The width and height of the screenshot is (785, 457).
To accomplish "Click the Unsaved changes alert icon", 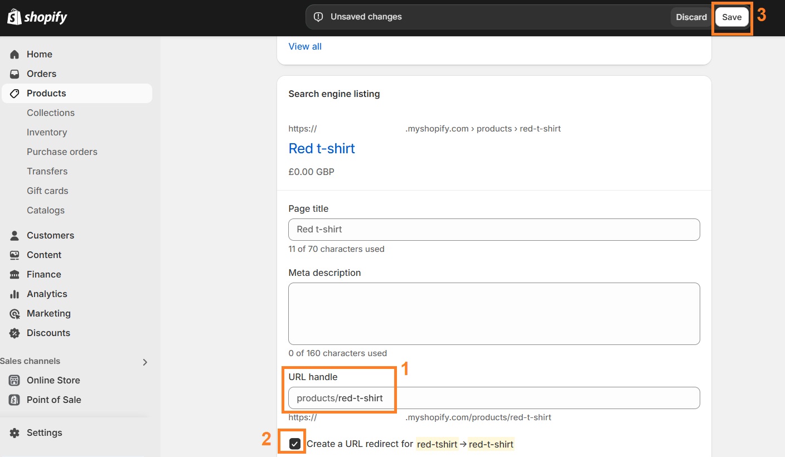I will (318, 17).
